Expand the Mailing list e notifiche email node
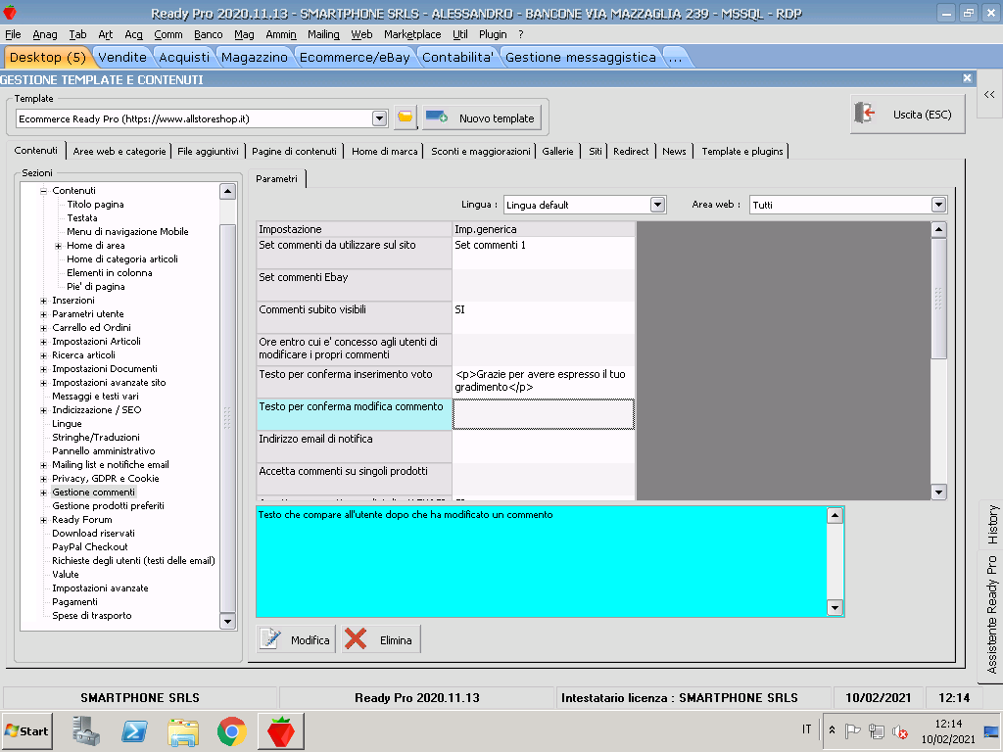Viewport: 1003px width, 752px height. coord(43,465)
